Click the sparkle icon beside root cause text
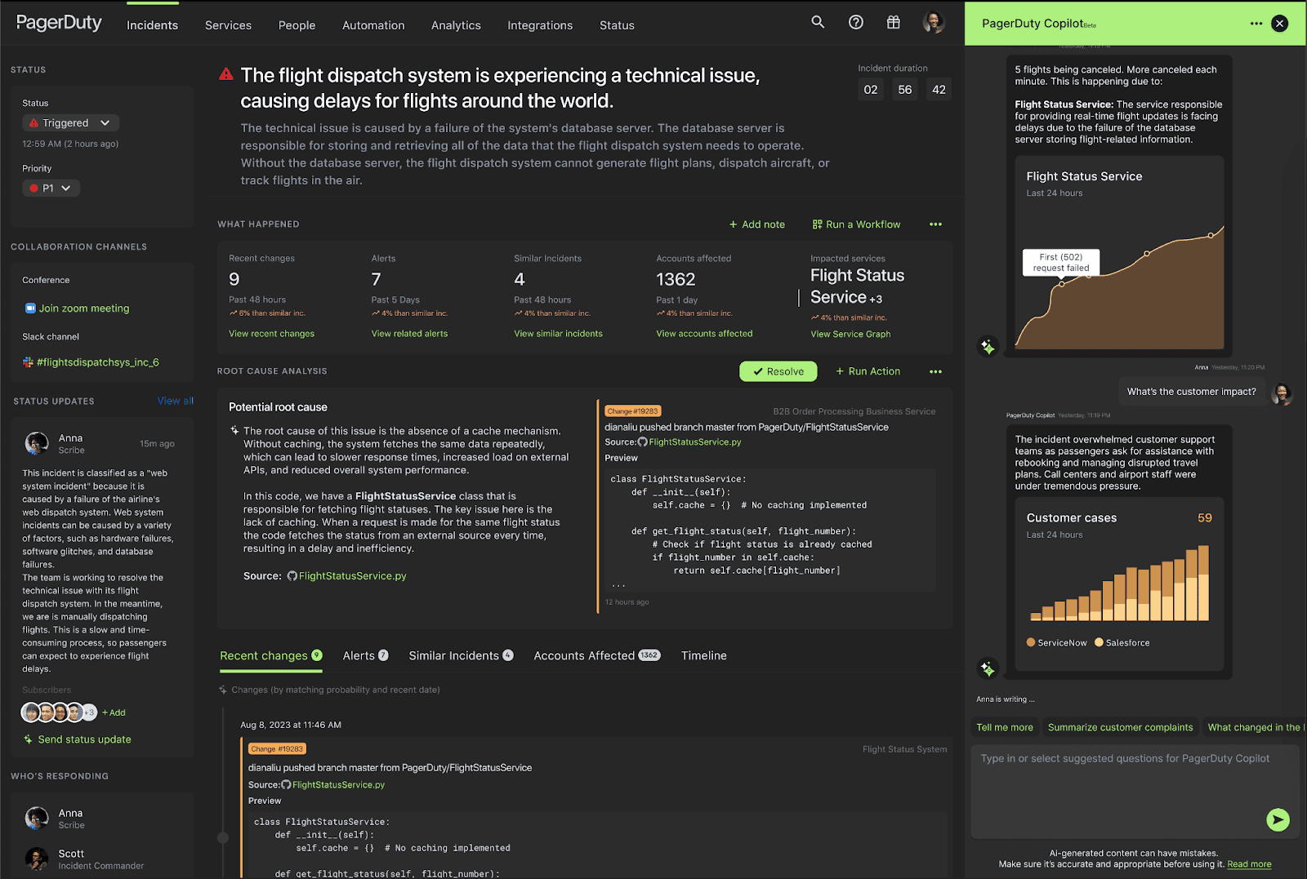The height and width of the screenshot is (879, 1307). (x=234, y=431)
